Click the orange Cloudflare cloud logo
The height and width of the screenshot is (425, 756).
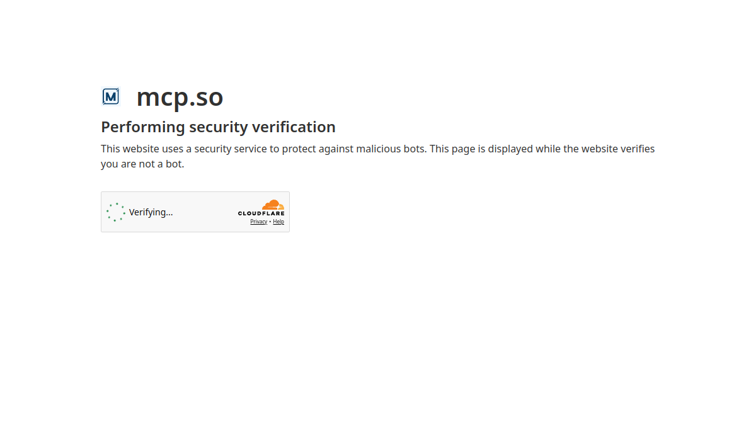point(273,205)
